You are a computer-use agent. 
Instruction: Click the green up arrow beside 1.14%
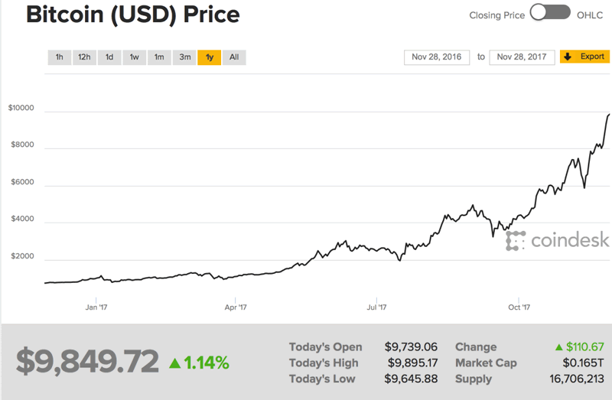pos(174,362)
